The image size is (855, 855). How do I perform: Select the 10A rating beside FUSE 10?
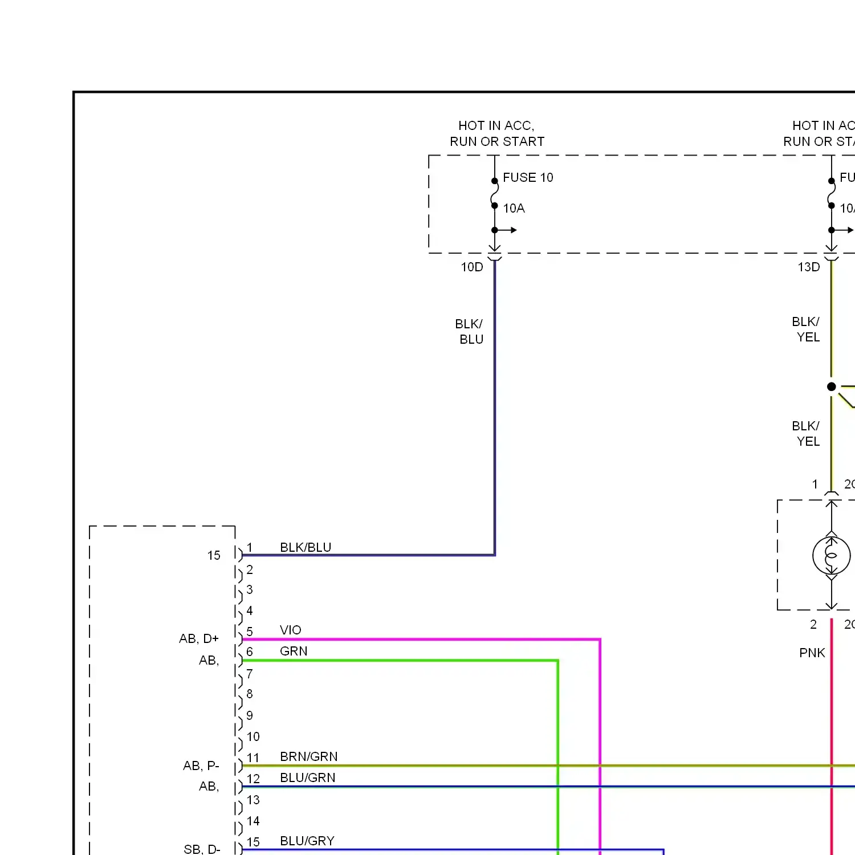(514, 208)
